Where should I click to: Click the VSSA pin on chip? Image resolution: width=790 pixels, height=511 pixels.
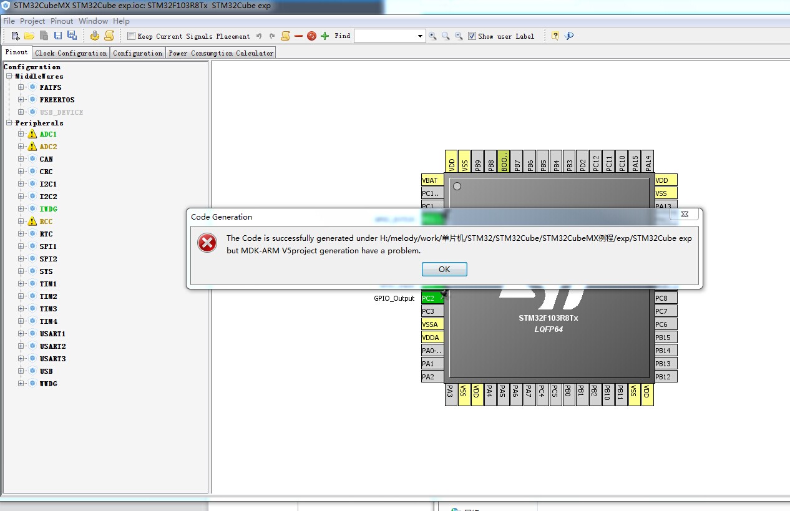point(432,324)
